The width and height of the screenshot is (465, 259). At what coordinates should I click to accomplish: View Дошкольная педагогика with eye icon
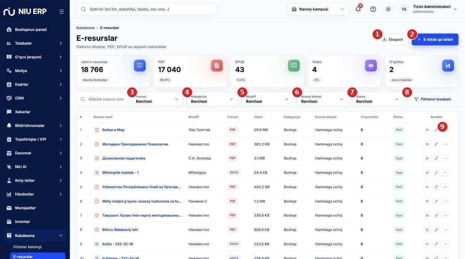pos(427,158)
